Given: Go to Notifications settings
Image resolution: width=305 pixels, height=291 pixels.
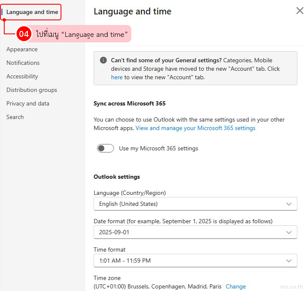Looking at the screenshot, I should pyautogui.click(x=23, y=63).
